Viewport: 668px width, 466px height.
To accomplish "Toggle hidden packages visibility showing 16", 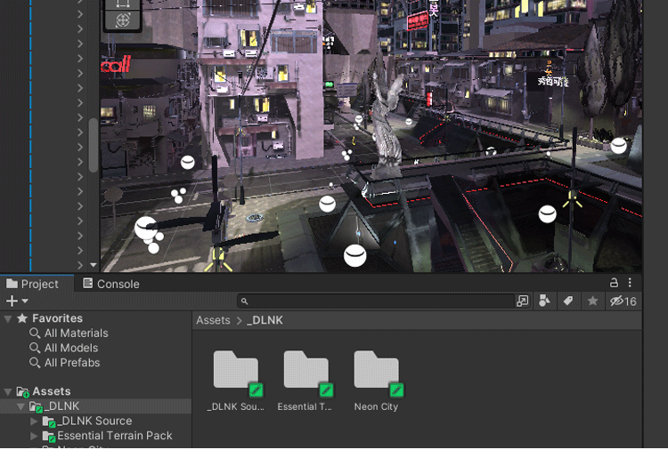I will (623, 301).
